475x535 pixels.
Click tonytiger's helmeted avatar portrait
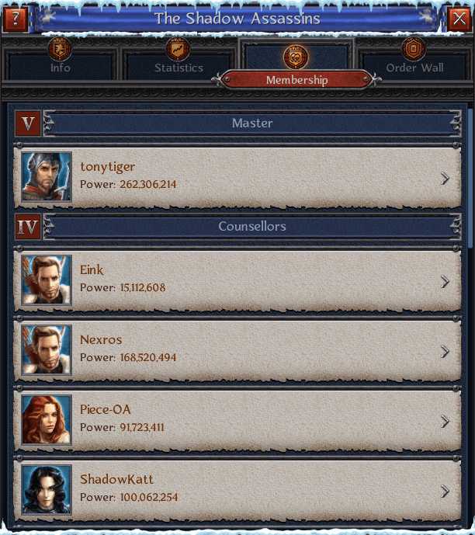[47, 177]
